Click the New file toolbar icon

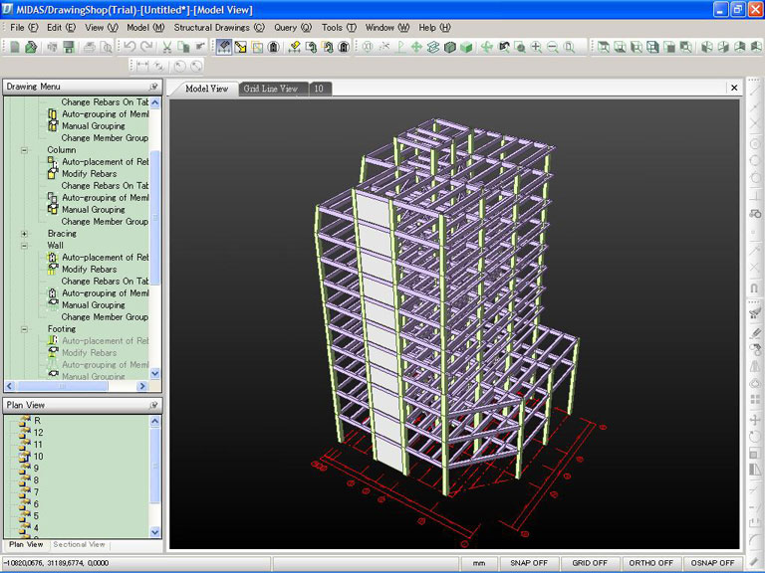click(15, 47)
